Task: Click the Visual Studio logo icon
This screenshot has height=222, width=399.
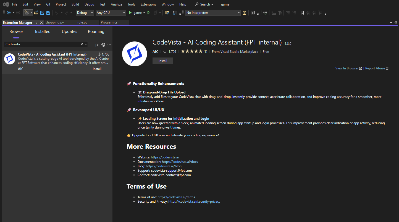Action: (x=6, y=4)
